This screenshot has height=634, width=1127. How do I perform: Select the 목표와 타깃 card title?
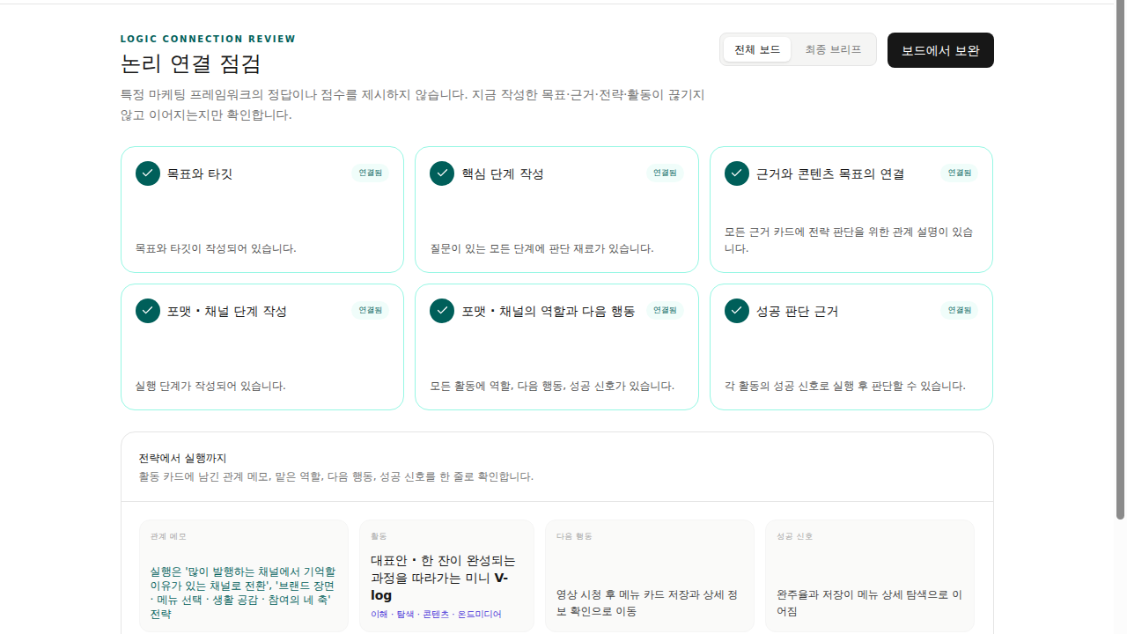(200, 174)
